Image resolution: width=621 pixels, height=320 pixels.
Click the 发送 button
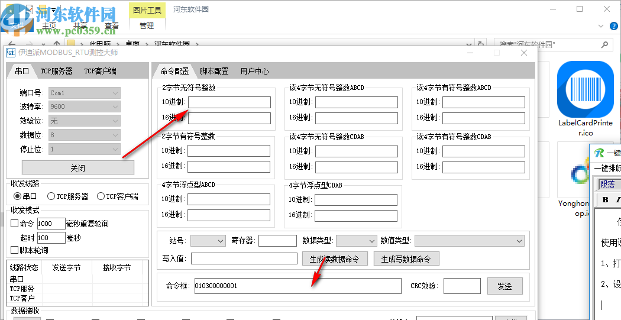click(504, 286)
